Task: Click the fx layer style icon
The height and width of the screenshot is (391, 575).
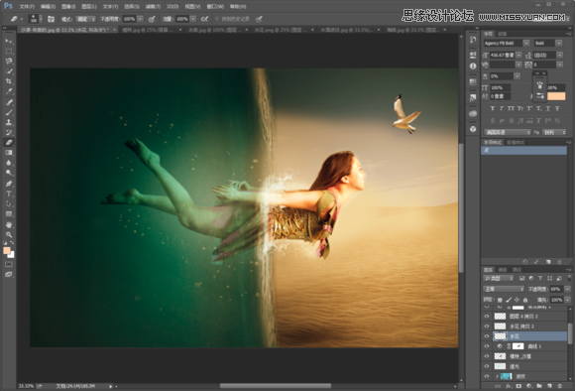Action: 509,386
